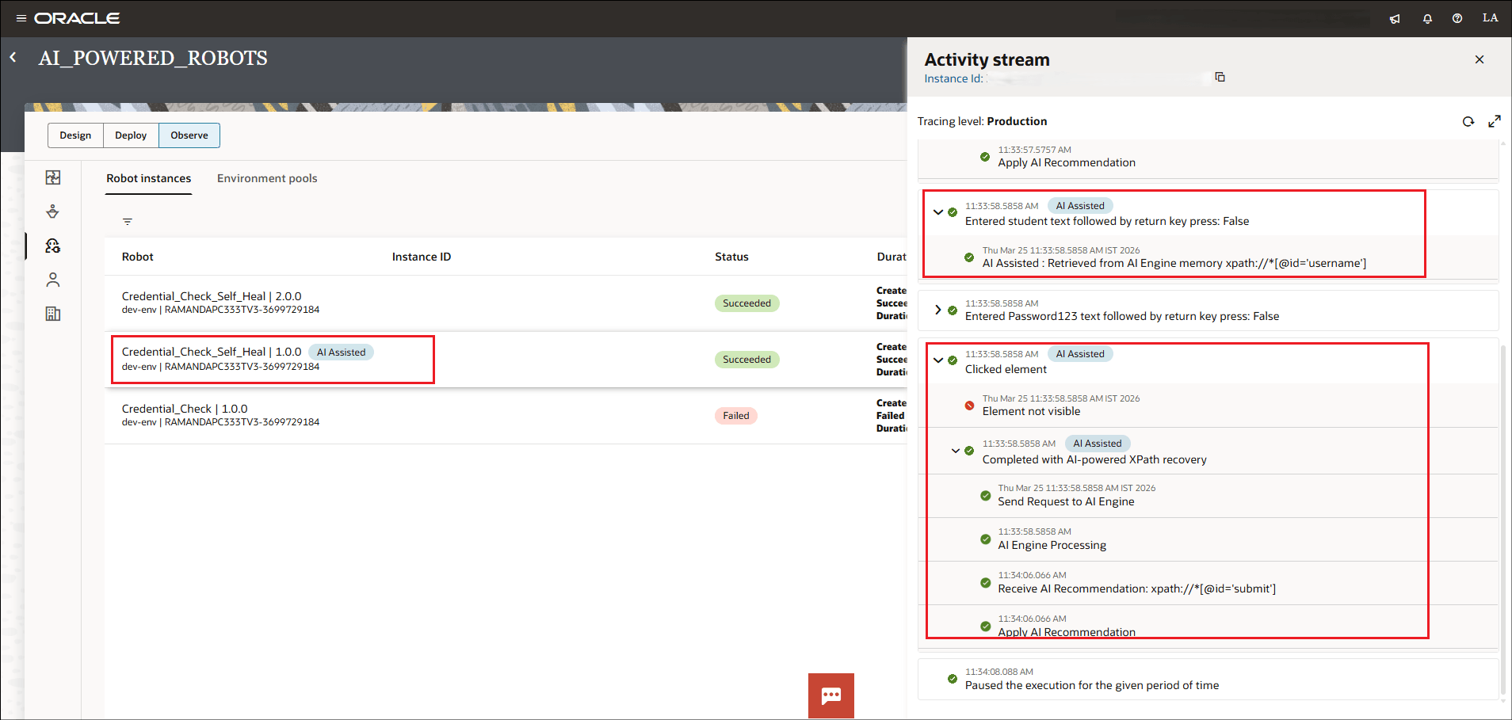Open the Environment pools tab

(x=267, y=178)
